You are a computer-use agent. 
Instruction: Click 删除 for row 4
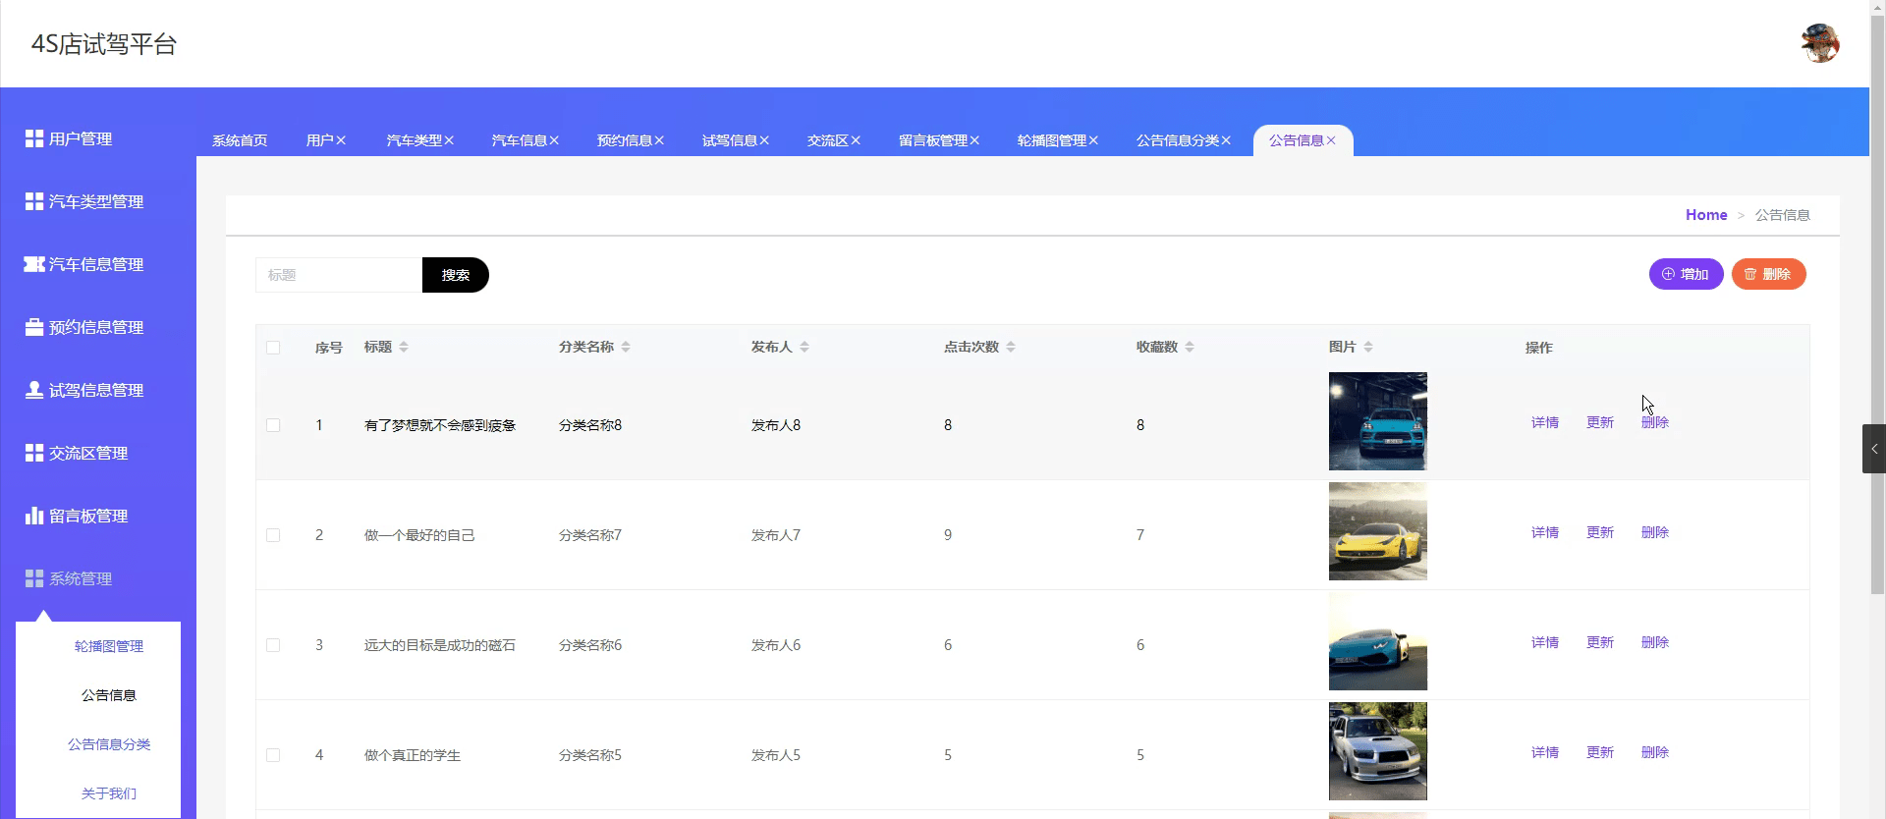pyautogui.click(x=1655, y=752)
